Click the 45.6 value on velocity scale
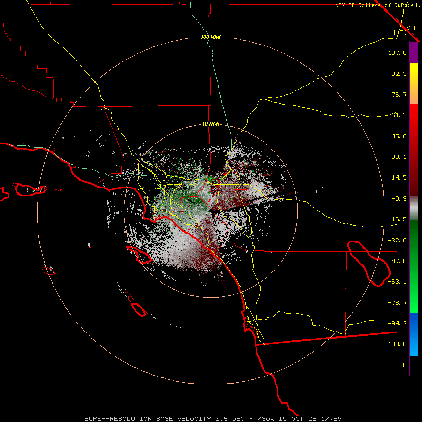 (x=399, y=136)
